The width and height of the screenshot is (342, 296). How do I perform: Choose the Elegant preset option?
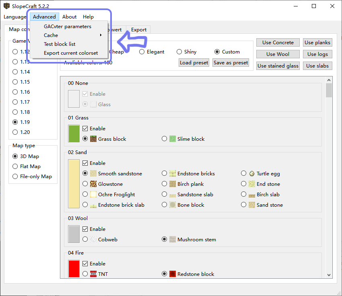pyautogui.click(x=142, y=52)
